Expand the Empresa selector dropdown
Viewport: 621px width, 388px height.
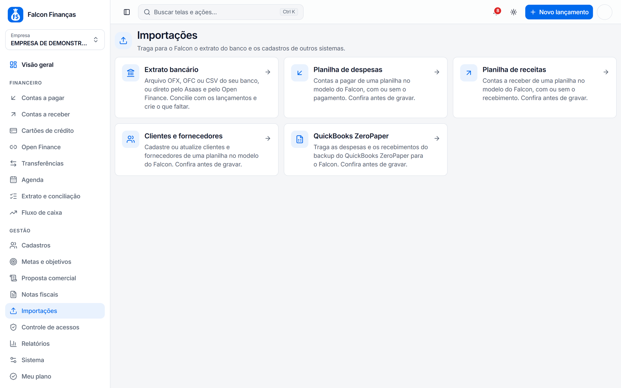pos(55,40)
